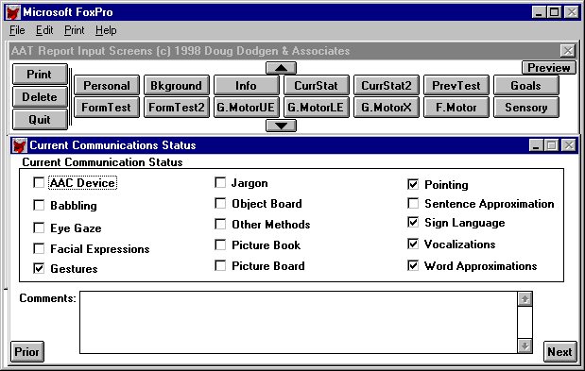Click the Comments scrollbar up arrow
The height and width of the screenshot is (371, 585).
pyautogui.click(x=525, y=298)
